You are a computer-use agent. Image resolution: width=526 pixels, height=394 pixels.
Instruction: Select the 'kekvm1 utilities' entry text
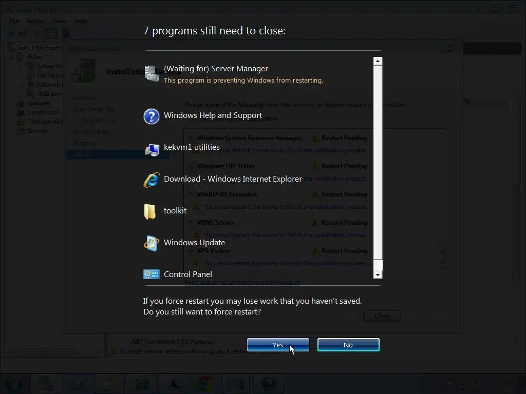coord(192,147)
